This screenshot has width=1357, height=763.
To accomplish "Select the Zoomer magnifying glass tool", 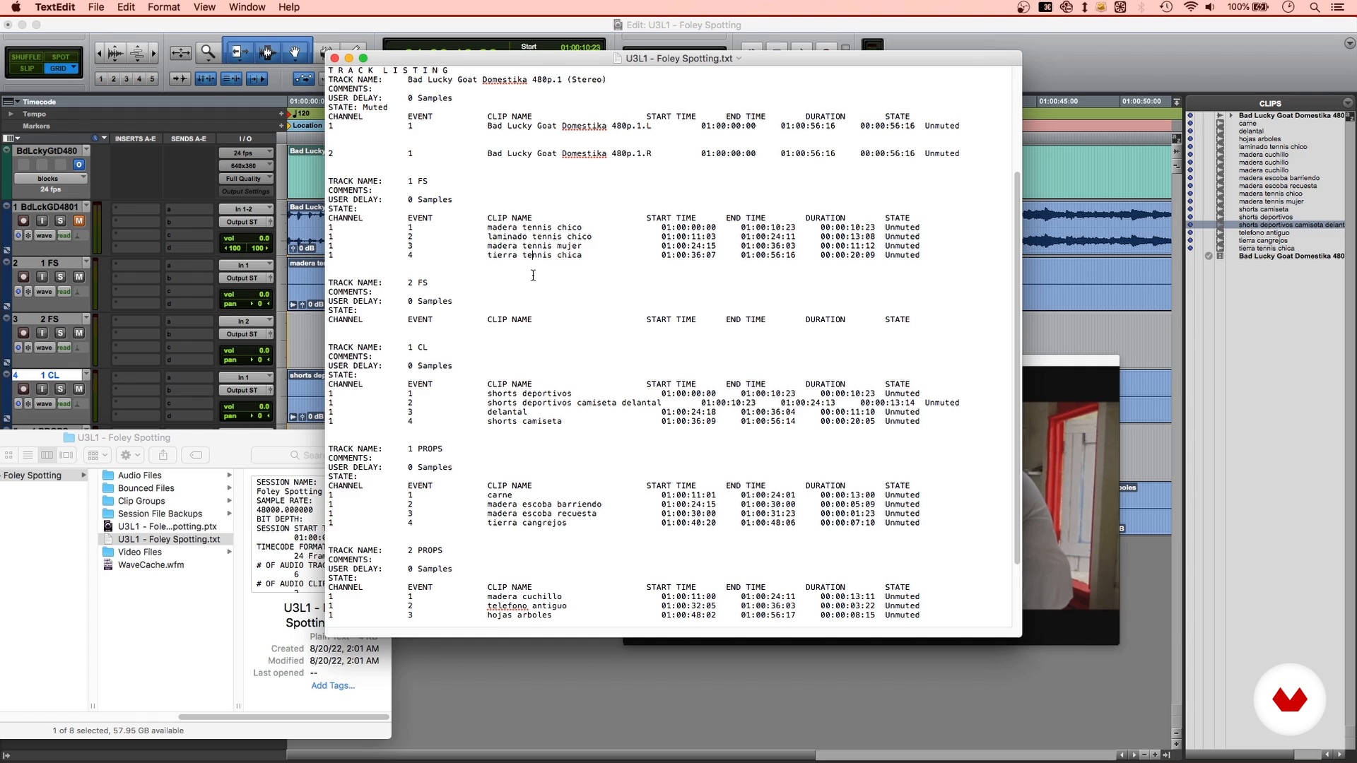I will coord(208,52).
